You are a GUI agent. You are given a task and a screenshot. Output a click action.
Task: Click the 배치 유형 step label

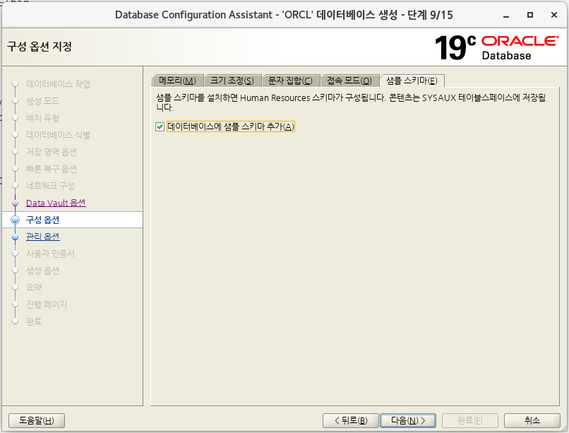pyautogui.click(x=42, y=118)
